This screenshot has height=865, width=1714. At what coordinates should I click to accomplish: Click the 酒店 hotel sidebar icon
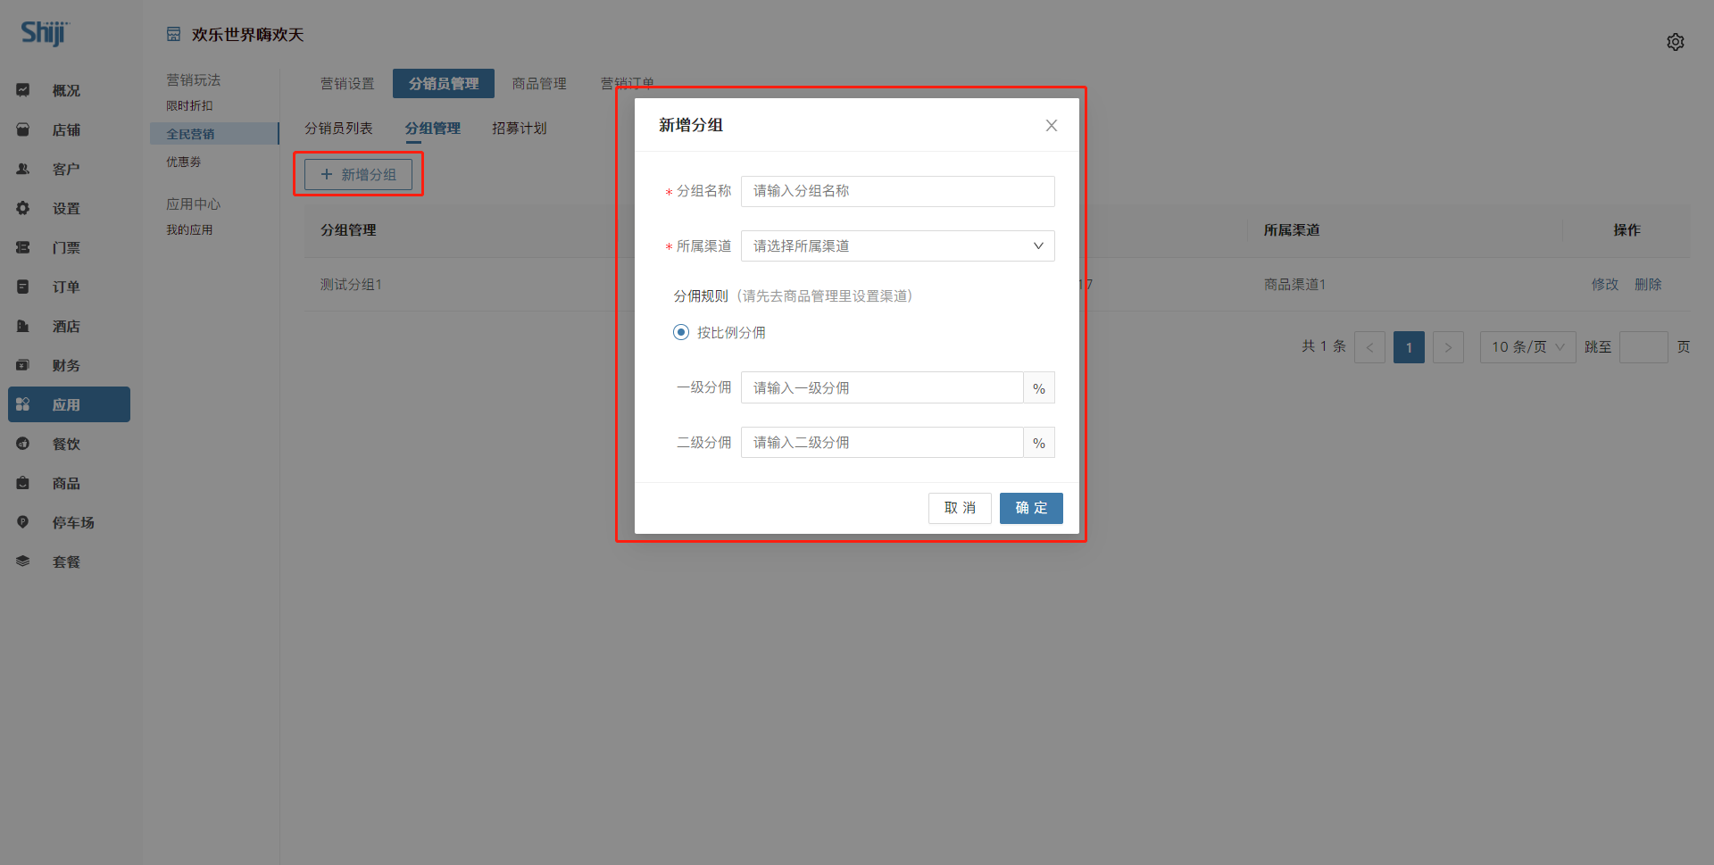pyautogui.click(x=23, y=326)
